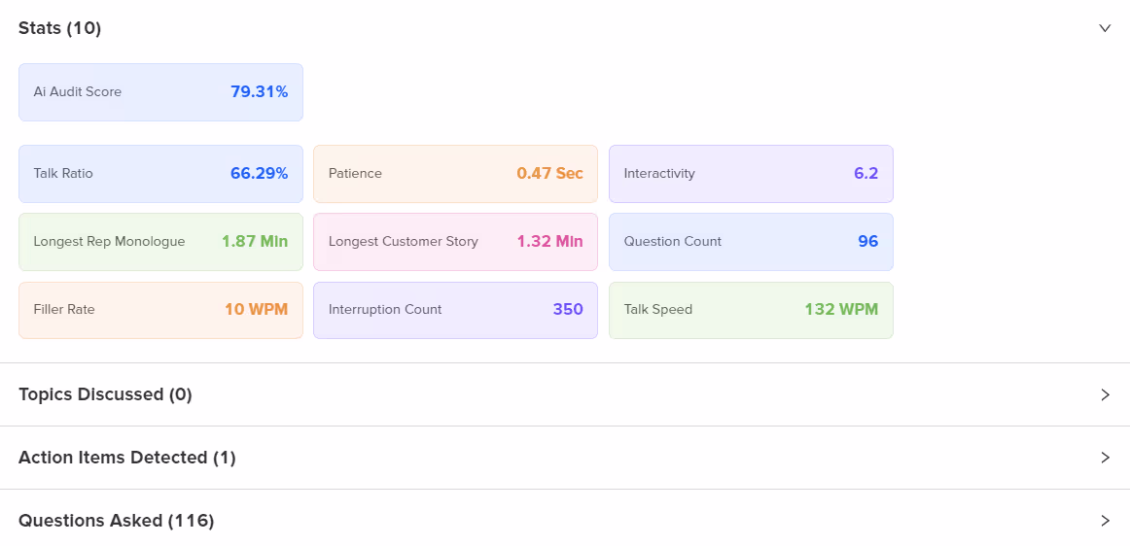Viewport: 1130px width, 546px height.
Task: Expand the Questions Asked chevron
Action: 1105,521
